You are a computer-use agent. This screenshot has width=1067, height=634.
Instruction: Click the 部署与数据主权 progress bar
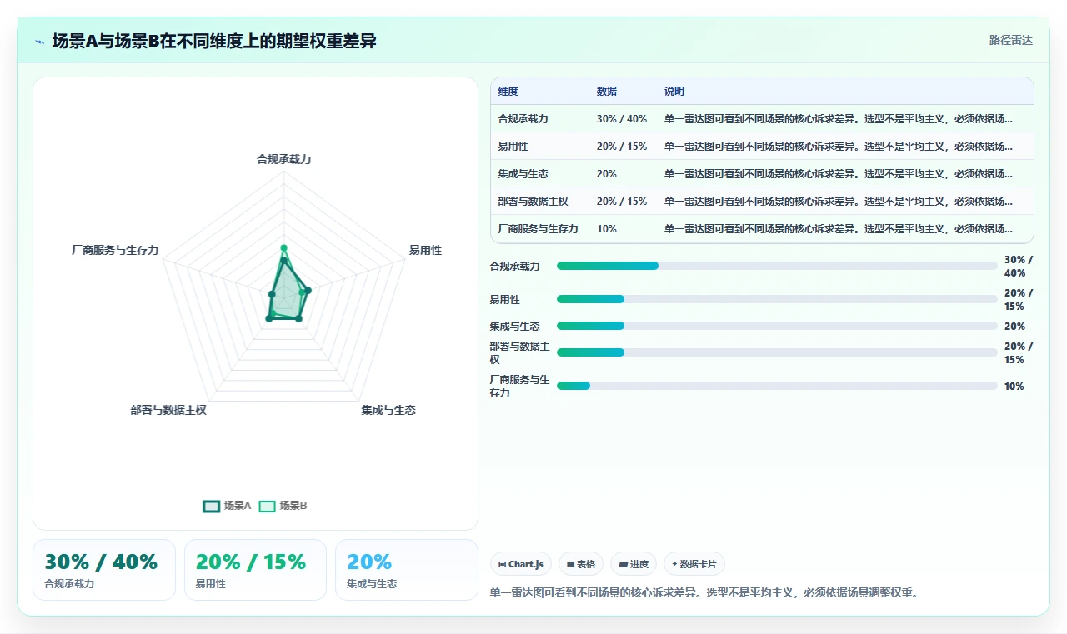777,352
